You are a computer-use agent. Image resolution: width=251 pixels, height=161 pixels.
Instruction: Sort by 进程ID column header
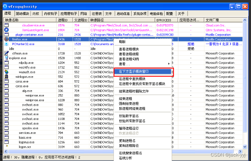point(65,20)
